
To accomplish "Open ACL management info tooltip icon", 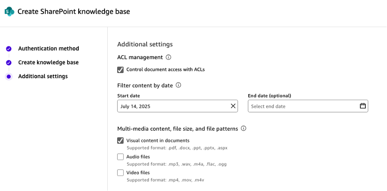I will point(168,58).
